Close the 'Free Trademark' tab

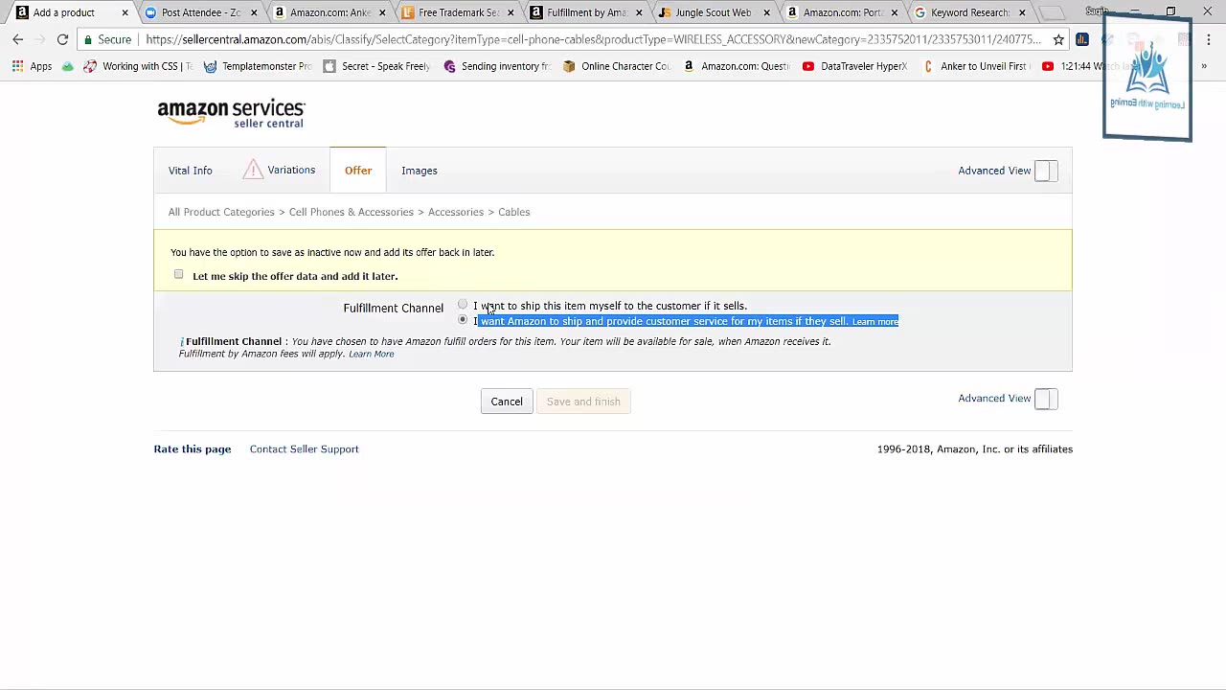pyautogui.click(x=511, y=12)
